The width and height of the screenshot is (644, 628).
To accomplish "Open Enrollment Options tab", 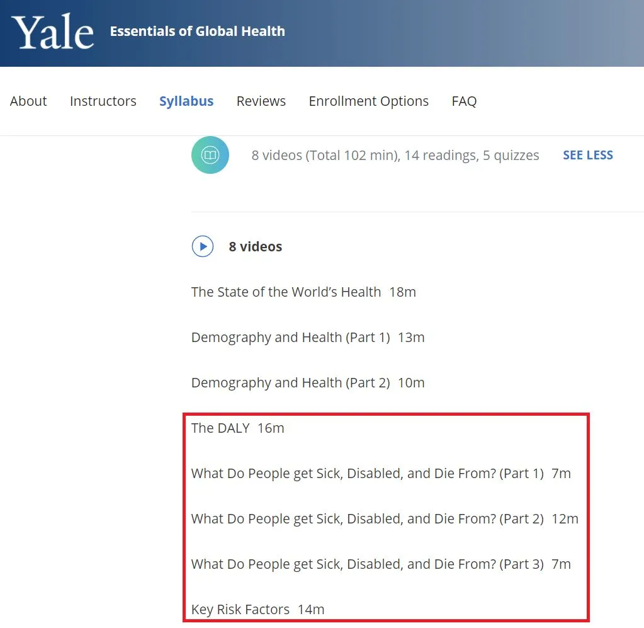I will [x=368, y=101].
